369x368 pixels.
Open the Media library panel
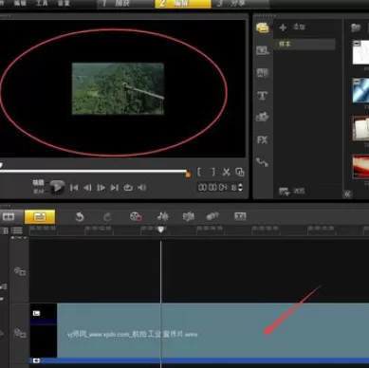coord(262,28)
